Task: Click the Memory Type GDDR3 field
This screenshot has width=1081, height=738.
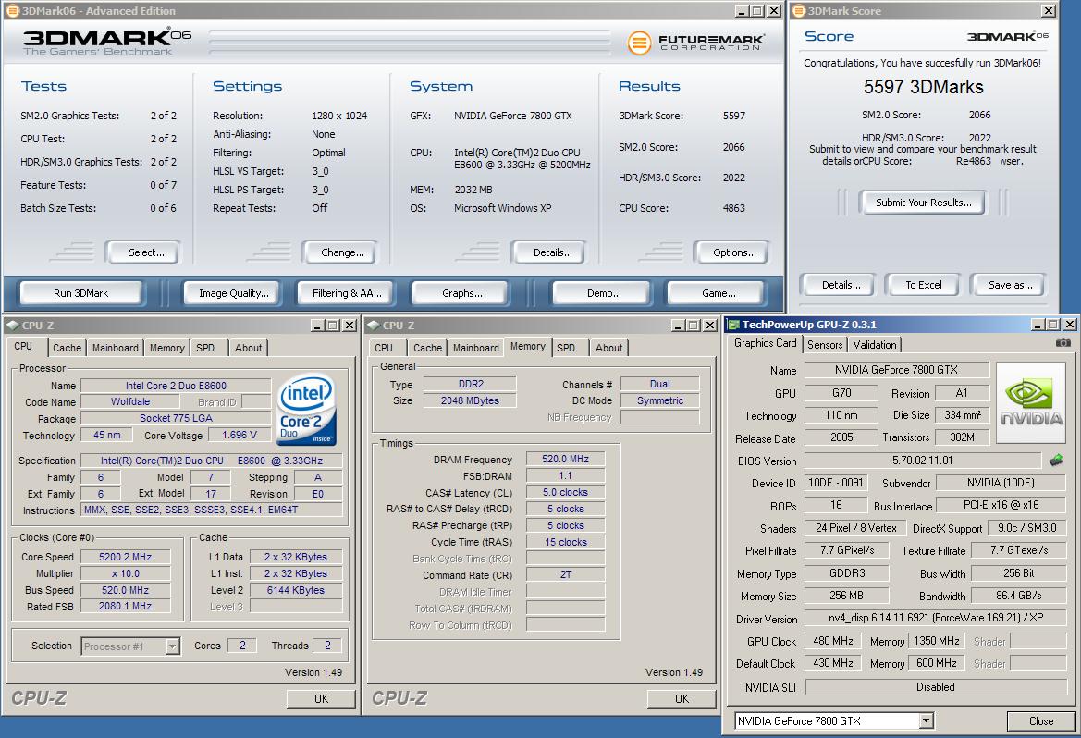Action: (847, 573)
